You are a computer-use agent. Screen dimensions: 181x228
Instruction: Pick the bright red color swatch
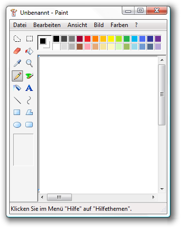click(x=88, y=39)
